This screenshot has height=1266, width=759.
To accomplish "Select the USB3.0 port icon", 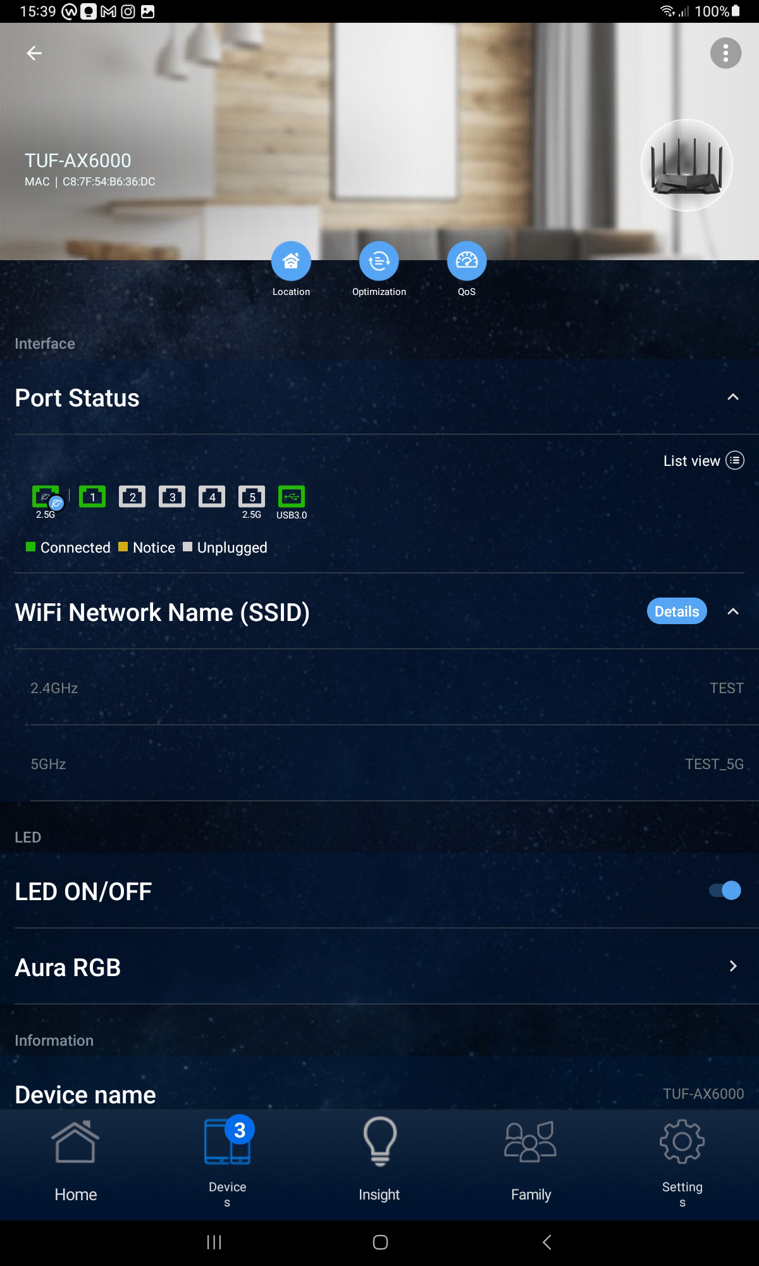I will [x=292, y=497].
